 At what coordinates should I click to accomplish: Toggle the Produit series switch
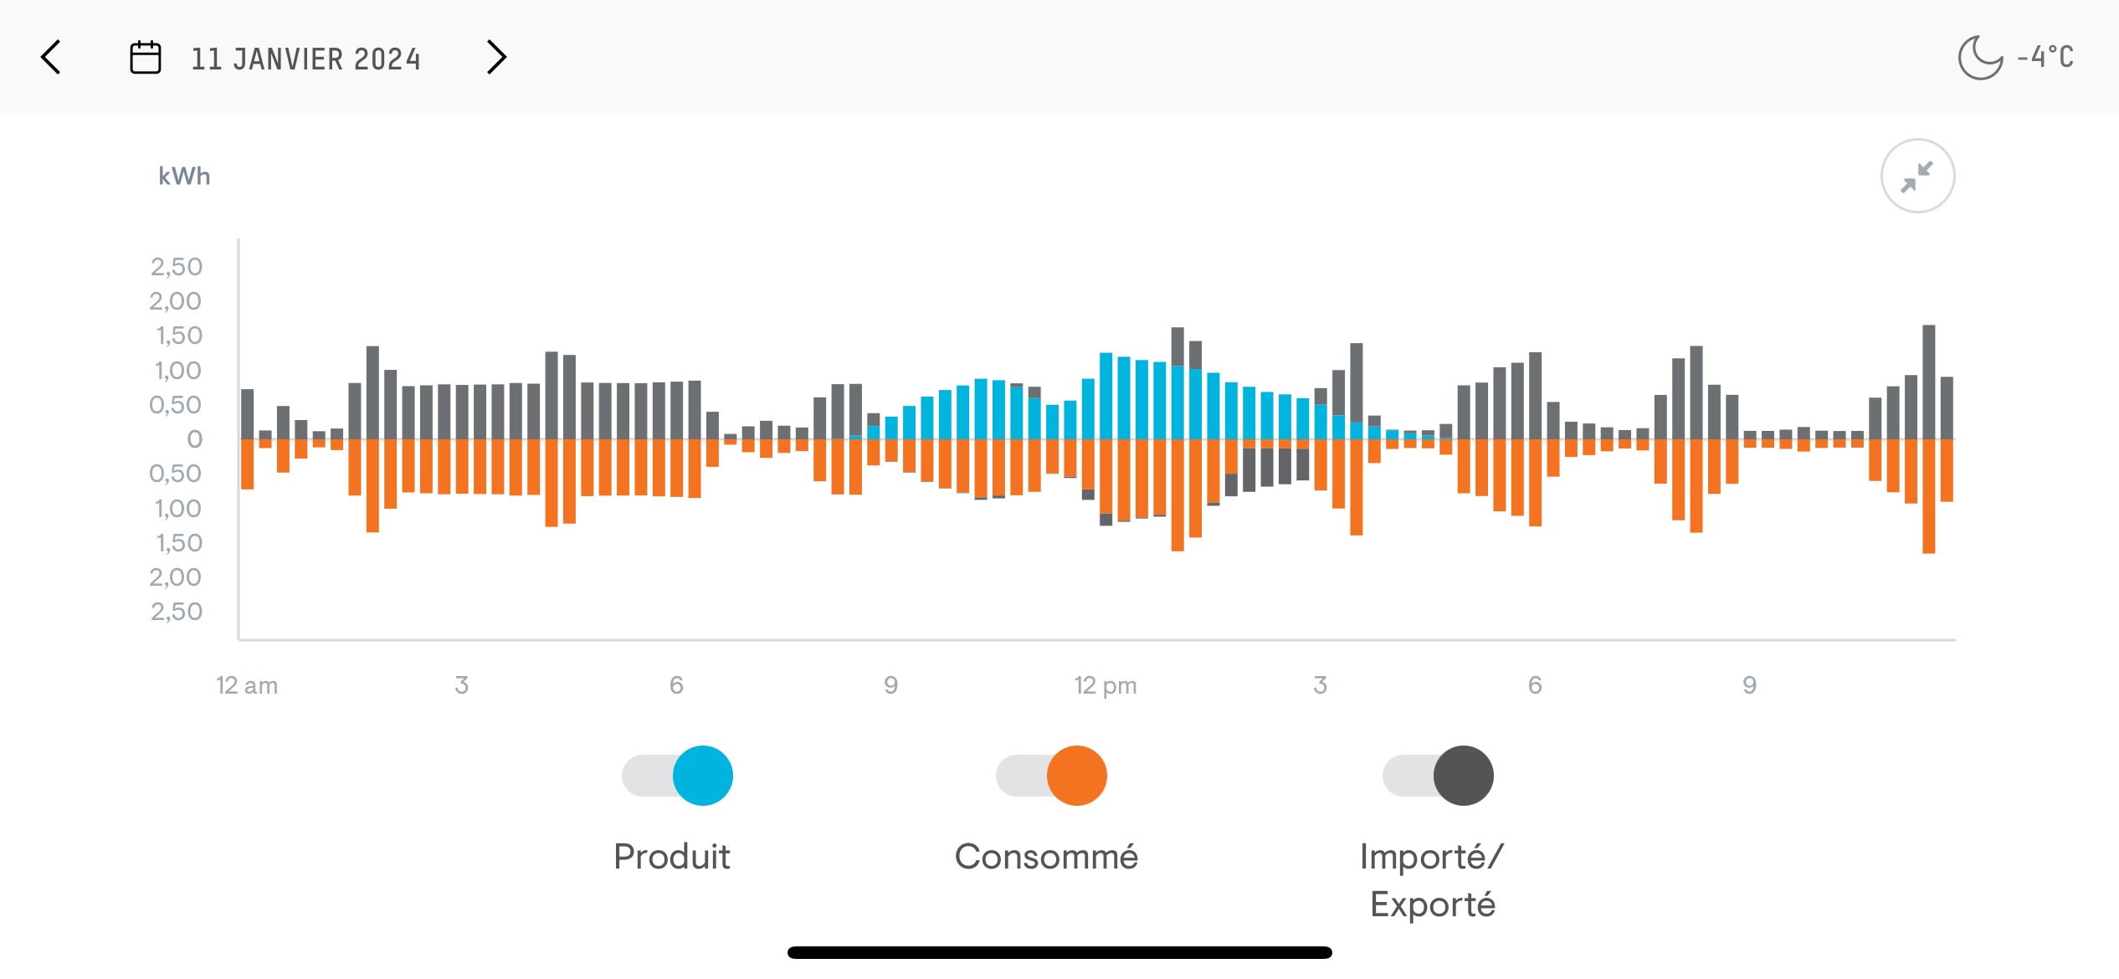click(x=677, y=776)
